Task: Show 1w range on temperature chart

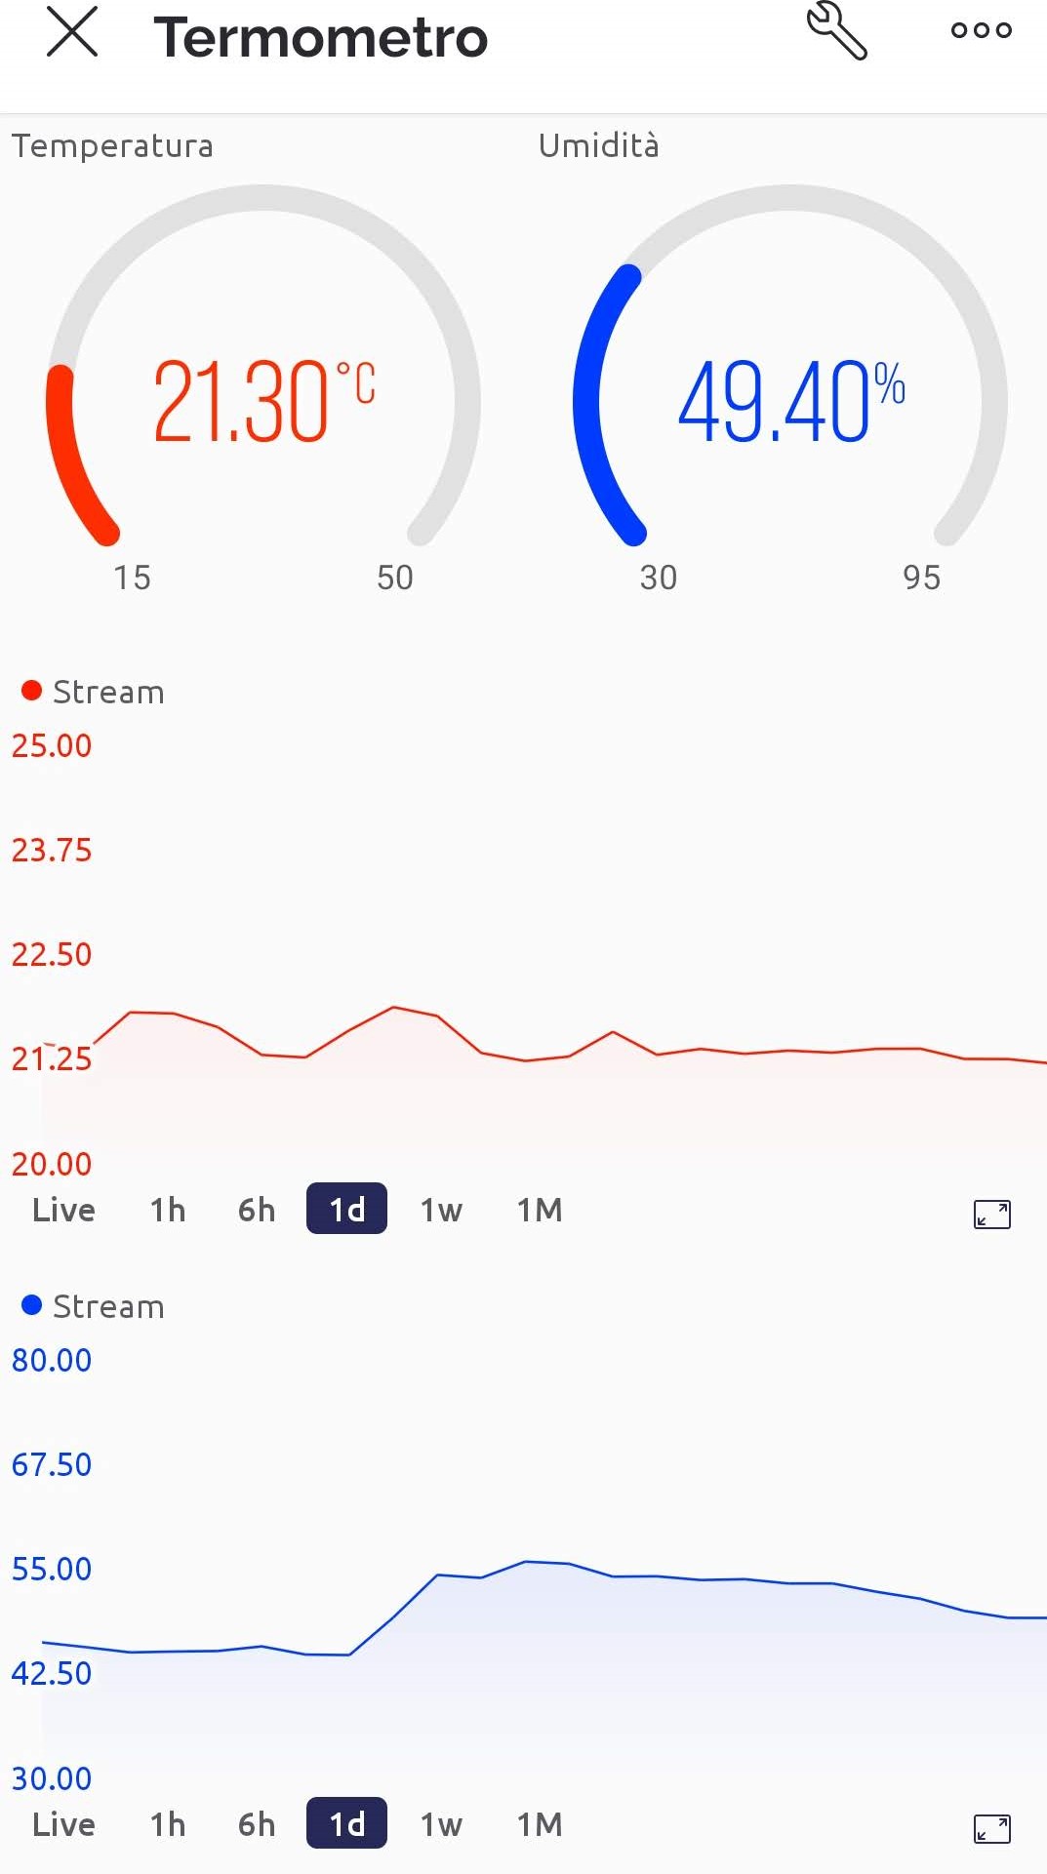Action: pos(441,1210)
